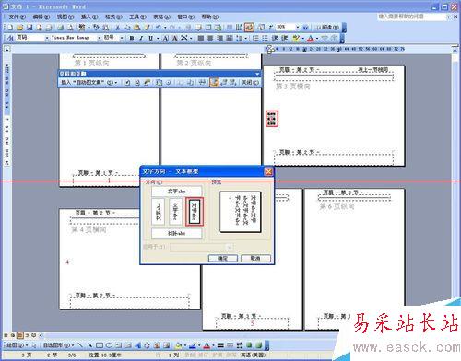This screenshot has width=461, height=361.
Task: Click the Shadow Style icon in drawing toolbar
Action: click(x=249, y=345)
